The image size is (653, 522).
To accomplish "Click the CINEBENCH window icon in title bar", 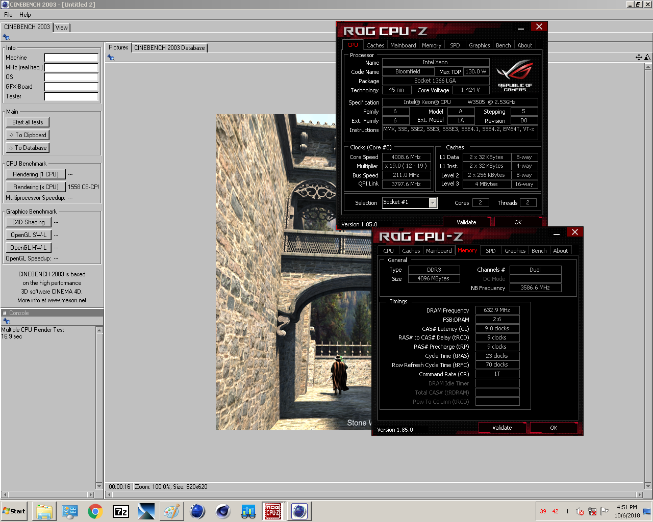I will 5,5.
